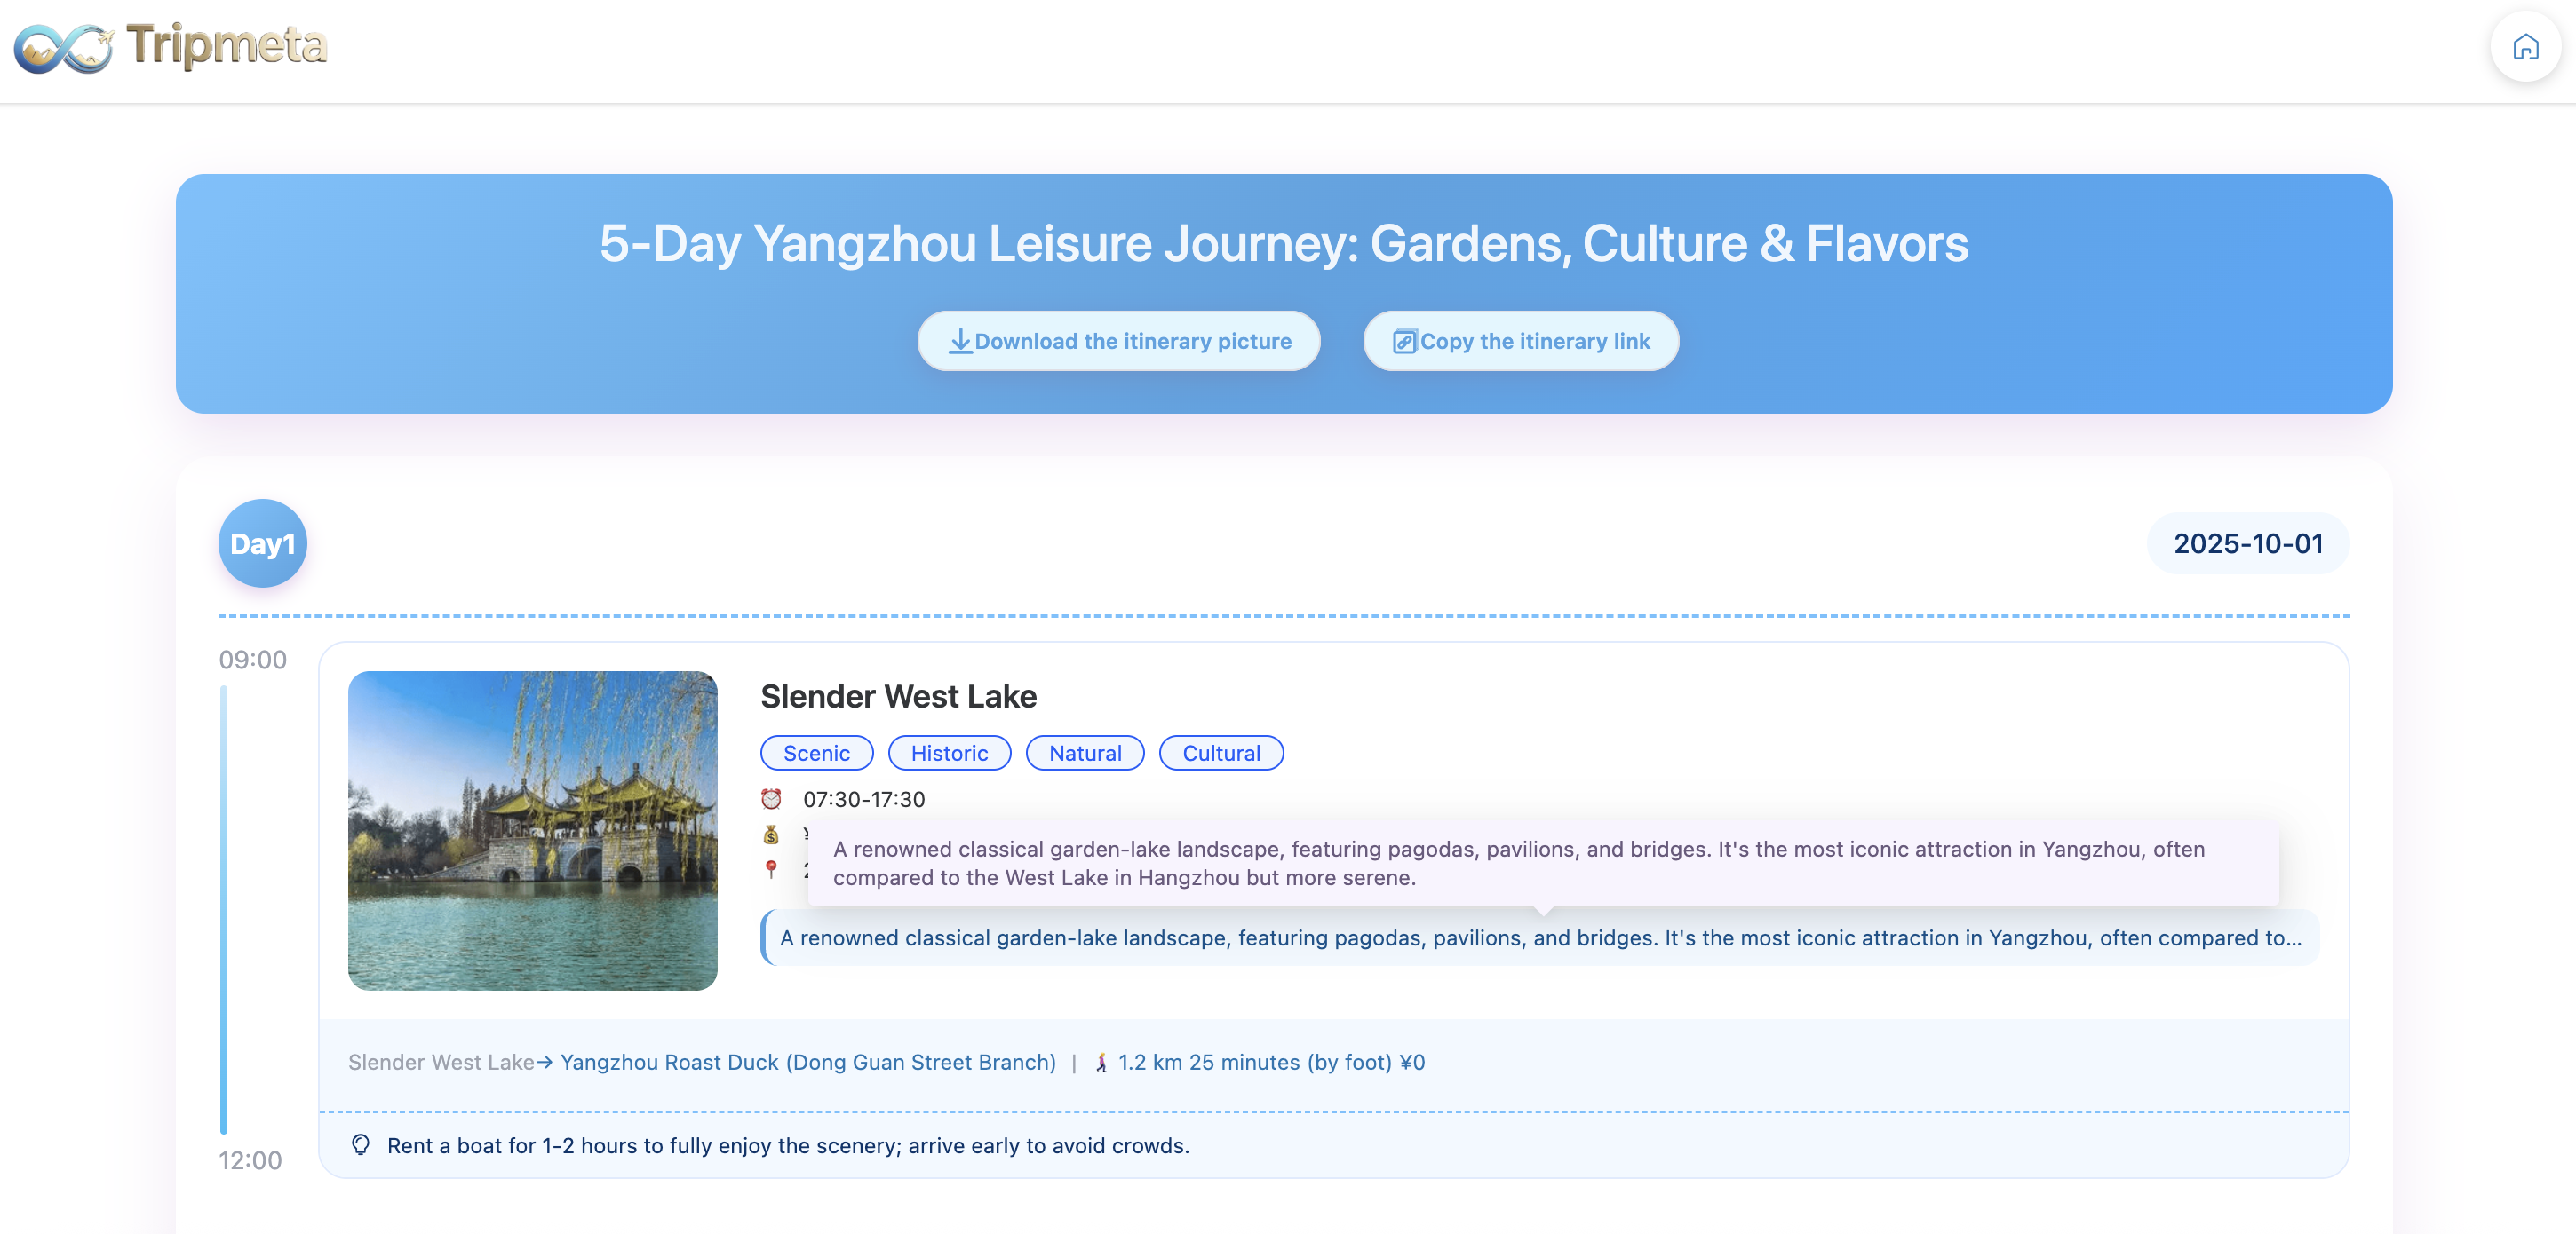The image size is (2576, 1234).
Task: Click the 2025-10-01 date badge
Action: pyautogui.click(x=2247, y=543)
